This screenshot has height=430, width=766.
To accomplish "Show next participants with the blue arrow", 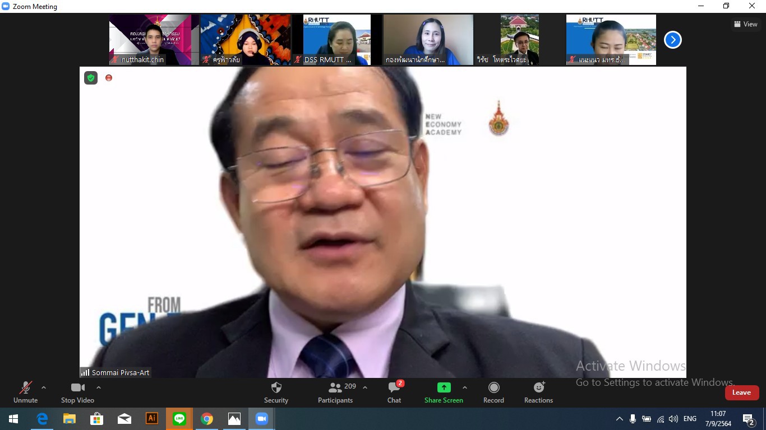I will point(673,40).
